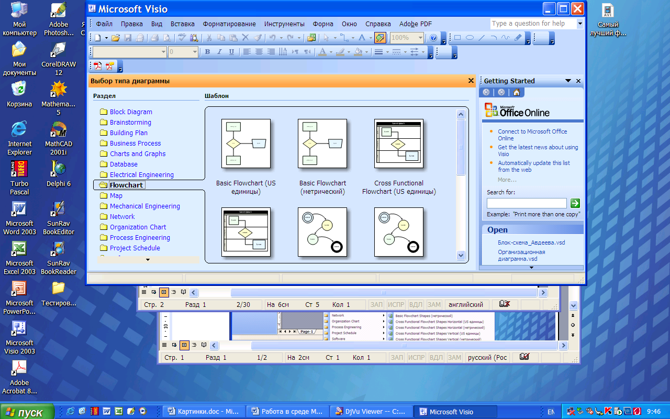
Task: Click Connect to Microsoft Office Online link
Action: coord(532,135)
